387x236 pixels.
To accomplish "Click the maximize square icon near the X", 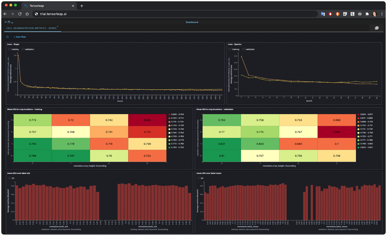I will click(9, 22).
